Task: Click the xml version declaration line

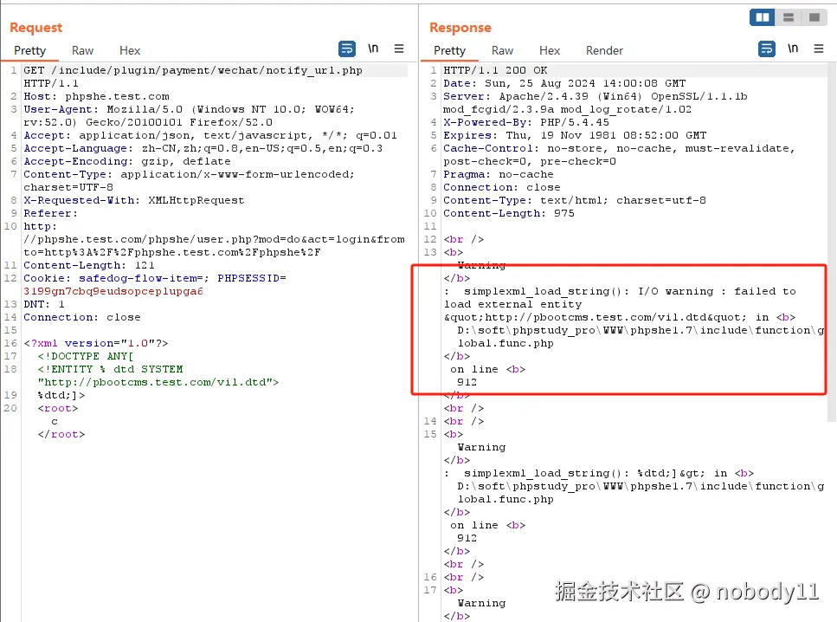Action: click(x=96, y=344)
